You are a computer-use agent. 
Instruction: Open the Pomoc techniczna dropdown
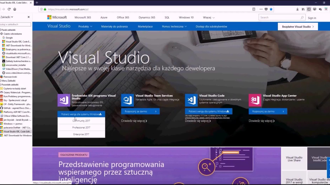click(x=174, y=26)
